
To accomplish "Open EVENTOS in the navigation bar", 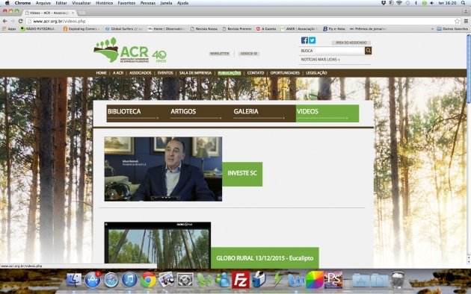I will pos(165,73).
